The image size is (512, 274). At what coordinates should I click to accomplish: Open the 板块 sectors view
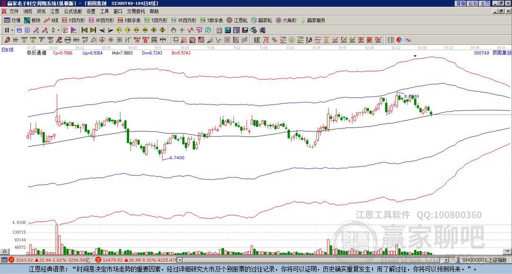click(x=32, y=20)
